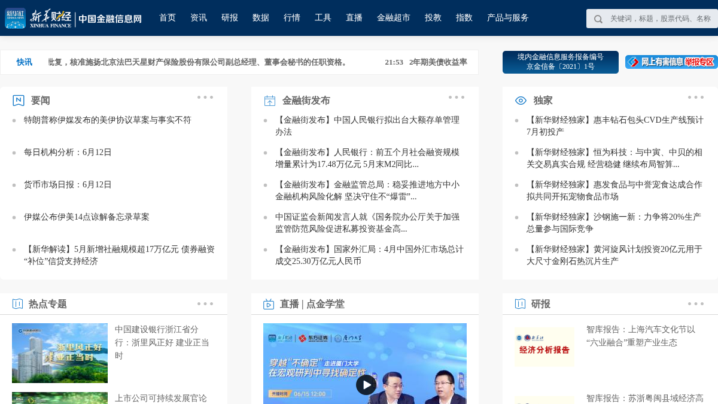Open 沙钢施一新：力争将20%生产 article

[614, 223]
